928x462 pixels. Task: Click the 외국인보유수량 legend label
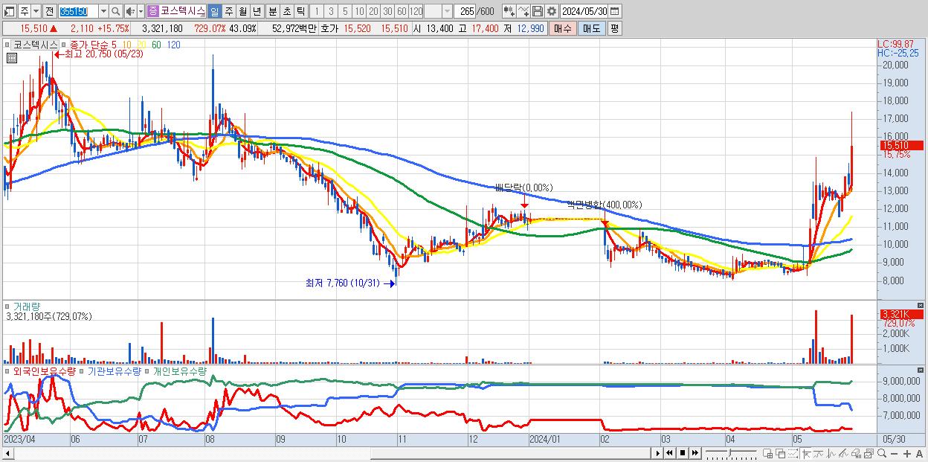point(44,370)
